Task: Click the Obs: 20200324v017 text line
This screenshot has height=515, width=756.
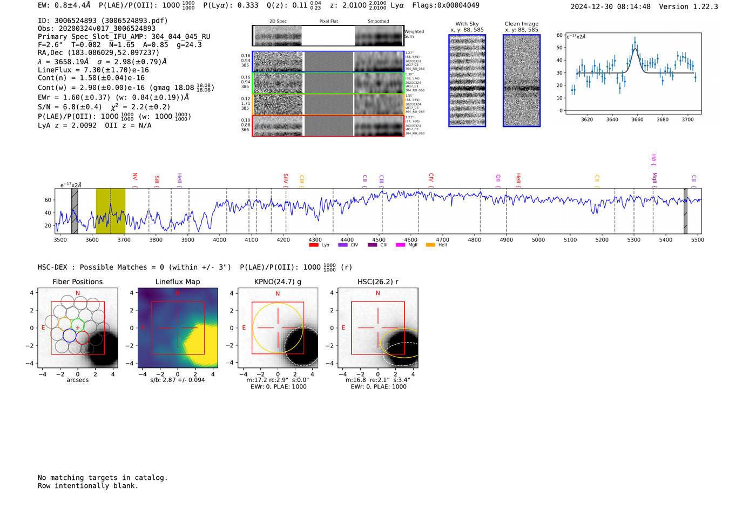Action: [x=97, y=29]
